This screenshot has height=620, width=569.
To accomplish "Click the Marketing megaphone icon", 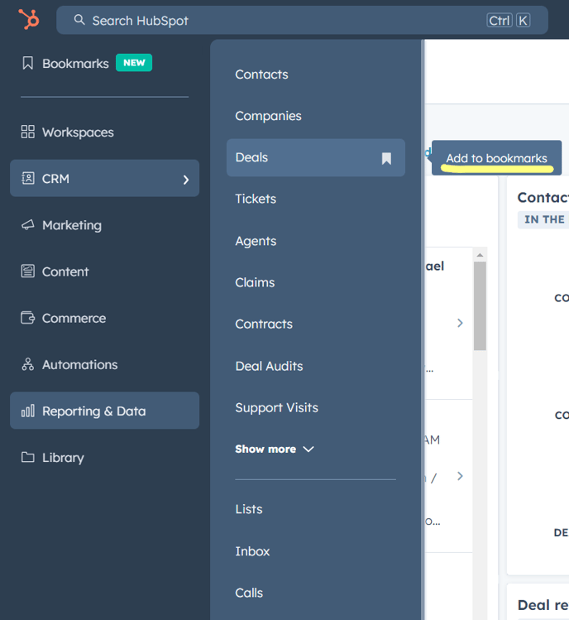I will coord(28,225).
